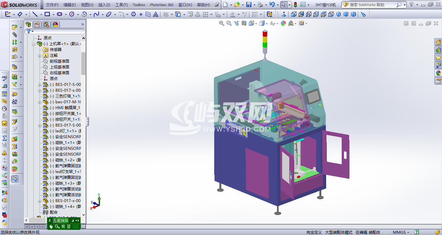Viewport: 442px width, 235px height.
Task: Expand the Line tool dropdown arrow
Action: click(x=41, y=15)
